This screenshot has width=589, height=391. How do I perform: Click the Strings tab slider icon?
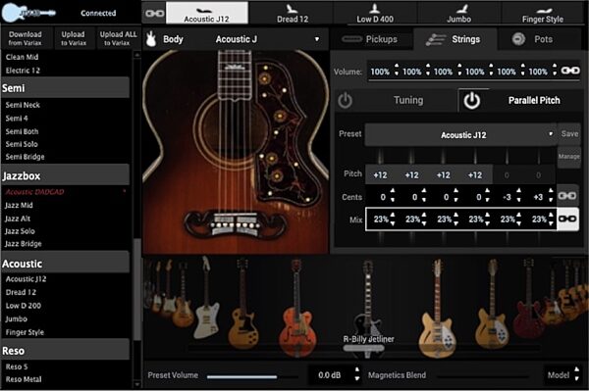pyautogui.click(x=435, y=39)
